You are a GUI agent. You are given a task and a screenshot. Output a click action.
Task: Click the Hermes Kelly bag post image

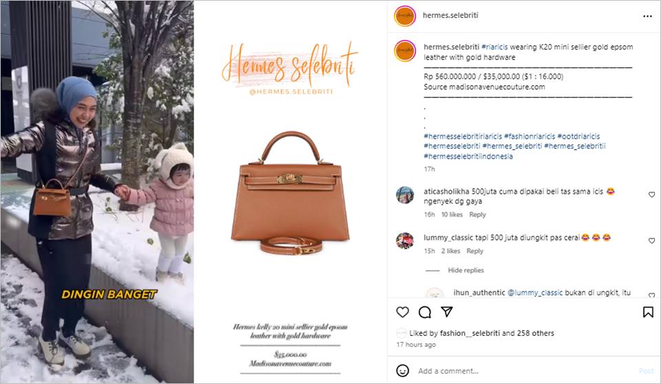point(290,192)
